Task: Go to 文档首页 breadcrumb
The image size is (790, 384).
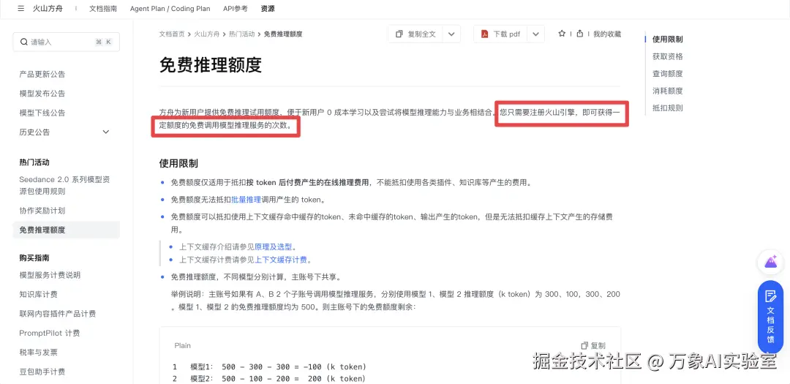Action: coord(172,34)
